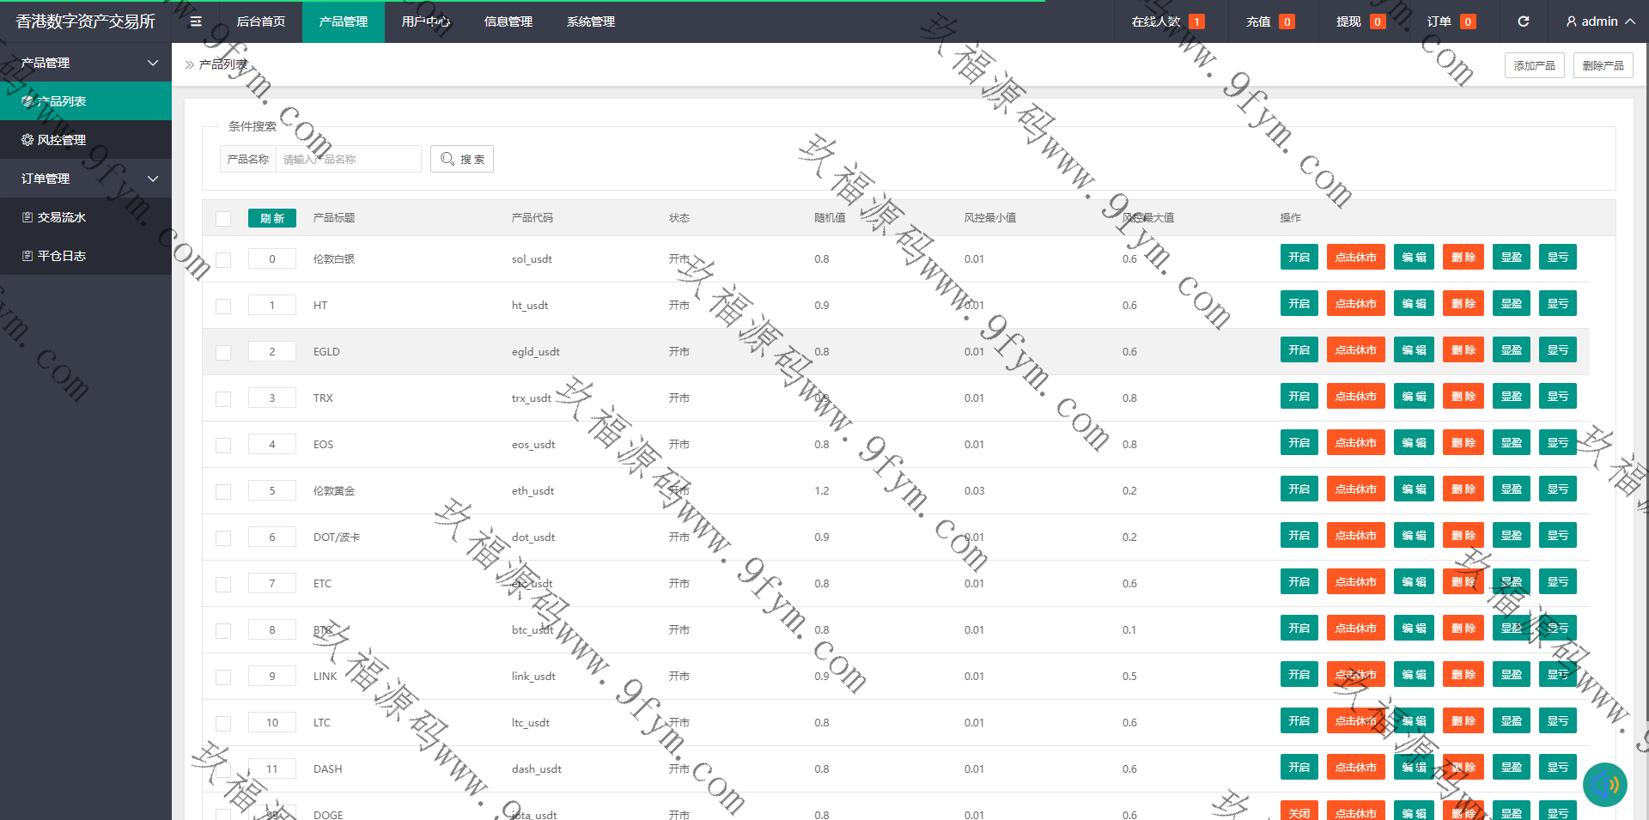
Task: Click the admin user icon
Action: pyautogui.click(x=1571, y=21)
